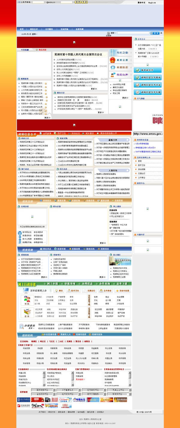
Task: Open the 招商项目 investment icon link
Action: click(103, 249)
